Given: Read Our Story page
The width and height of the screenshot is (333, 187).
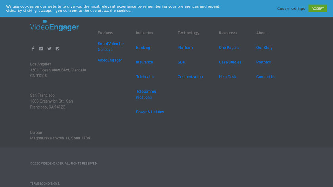Looking at the screenshot, I should [x=264, y=48].
